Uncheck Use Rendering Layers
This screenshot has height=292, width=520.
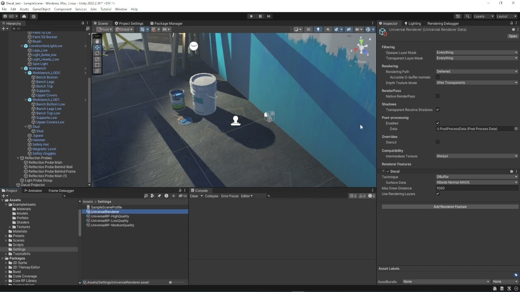pos(438,194)
